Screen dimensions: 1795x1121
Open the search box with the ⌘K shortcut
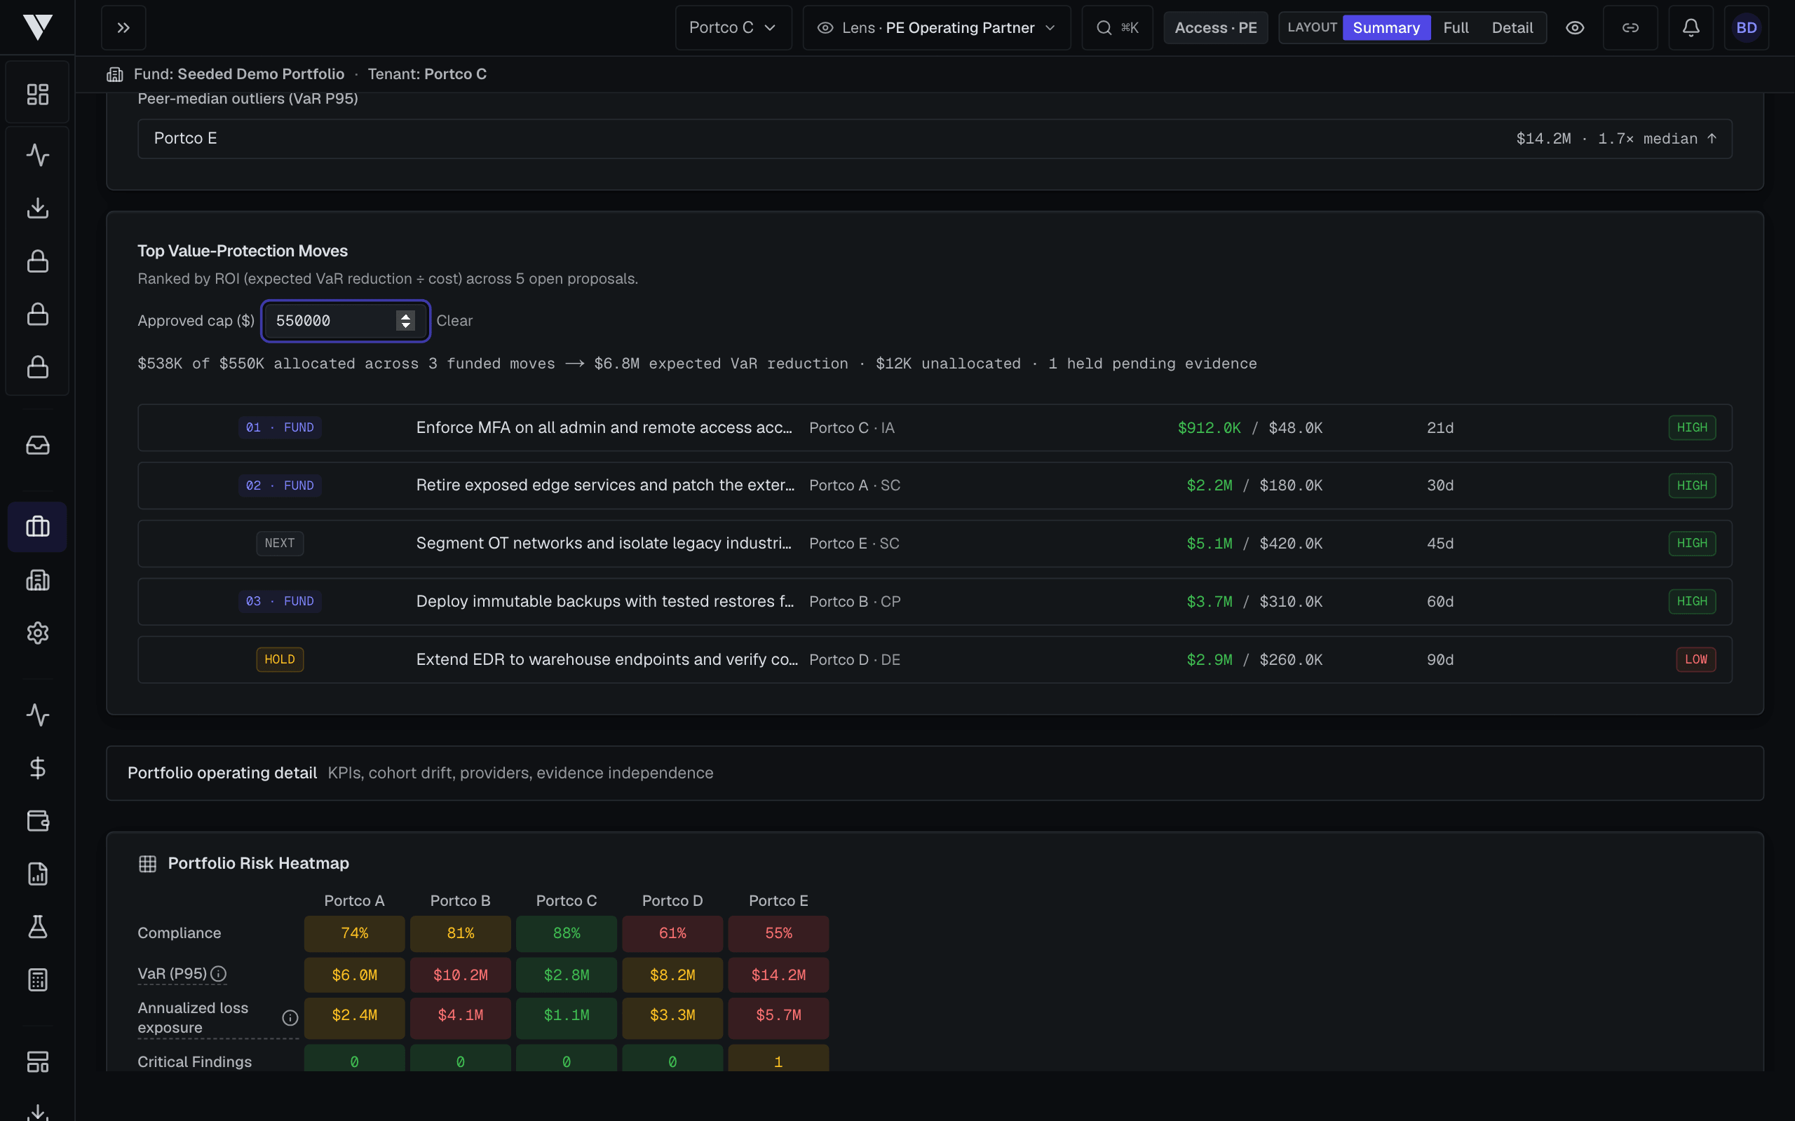pyautogui.click(x=1117, y=27)
